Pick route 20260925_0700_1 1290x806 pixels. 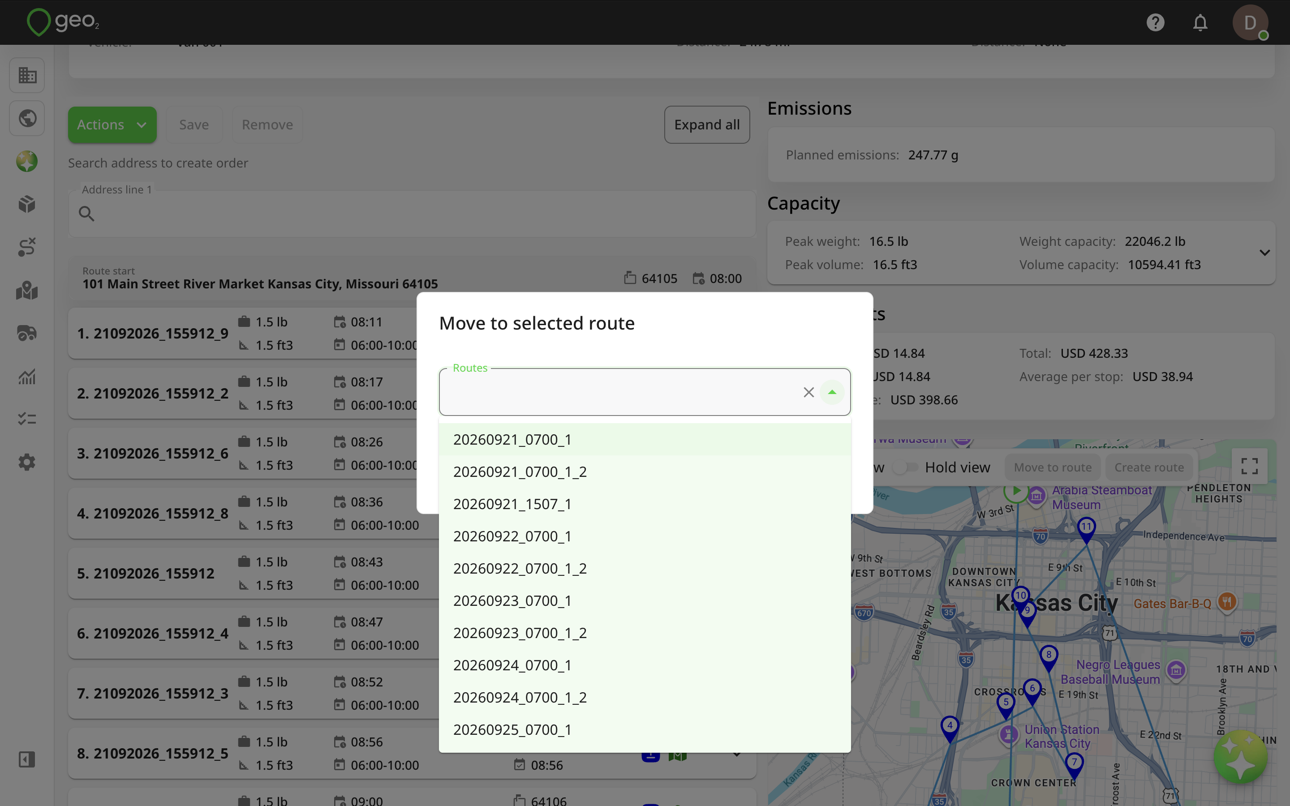pos(645,730)
